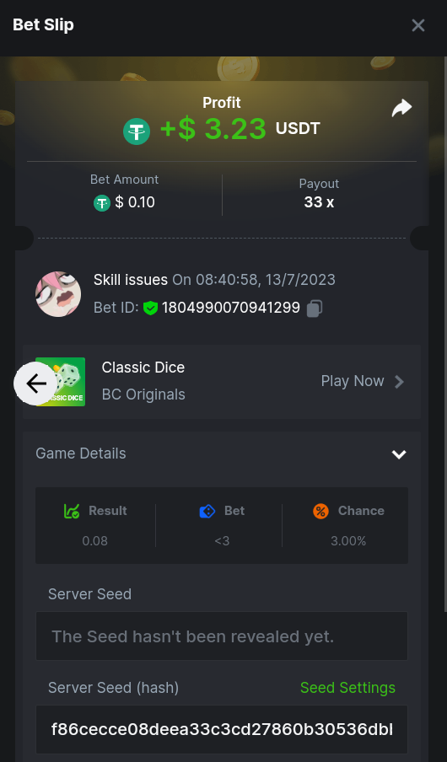Open Seed Settings link
This screenshot has width=447, height=762.
click(x=347, y=688)
